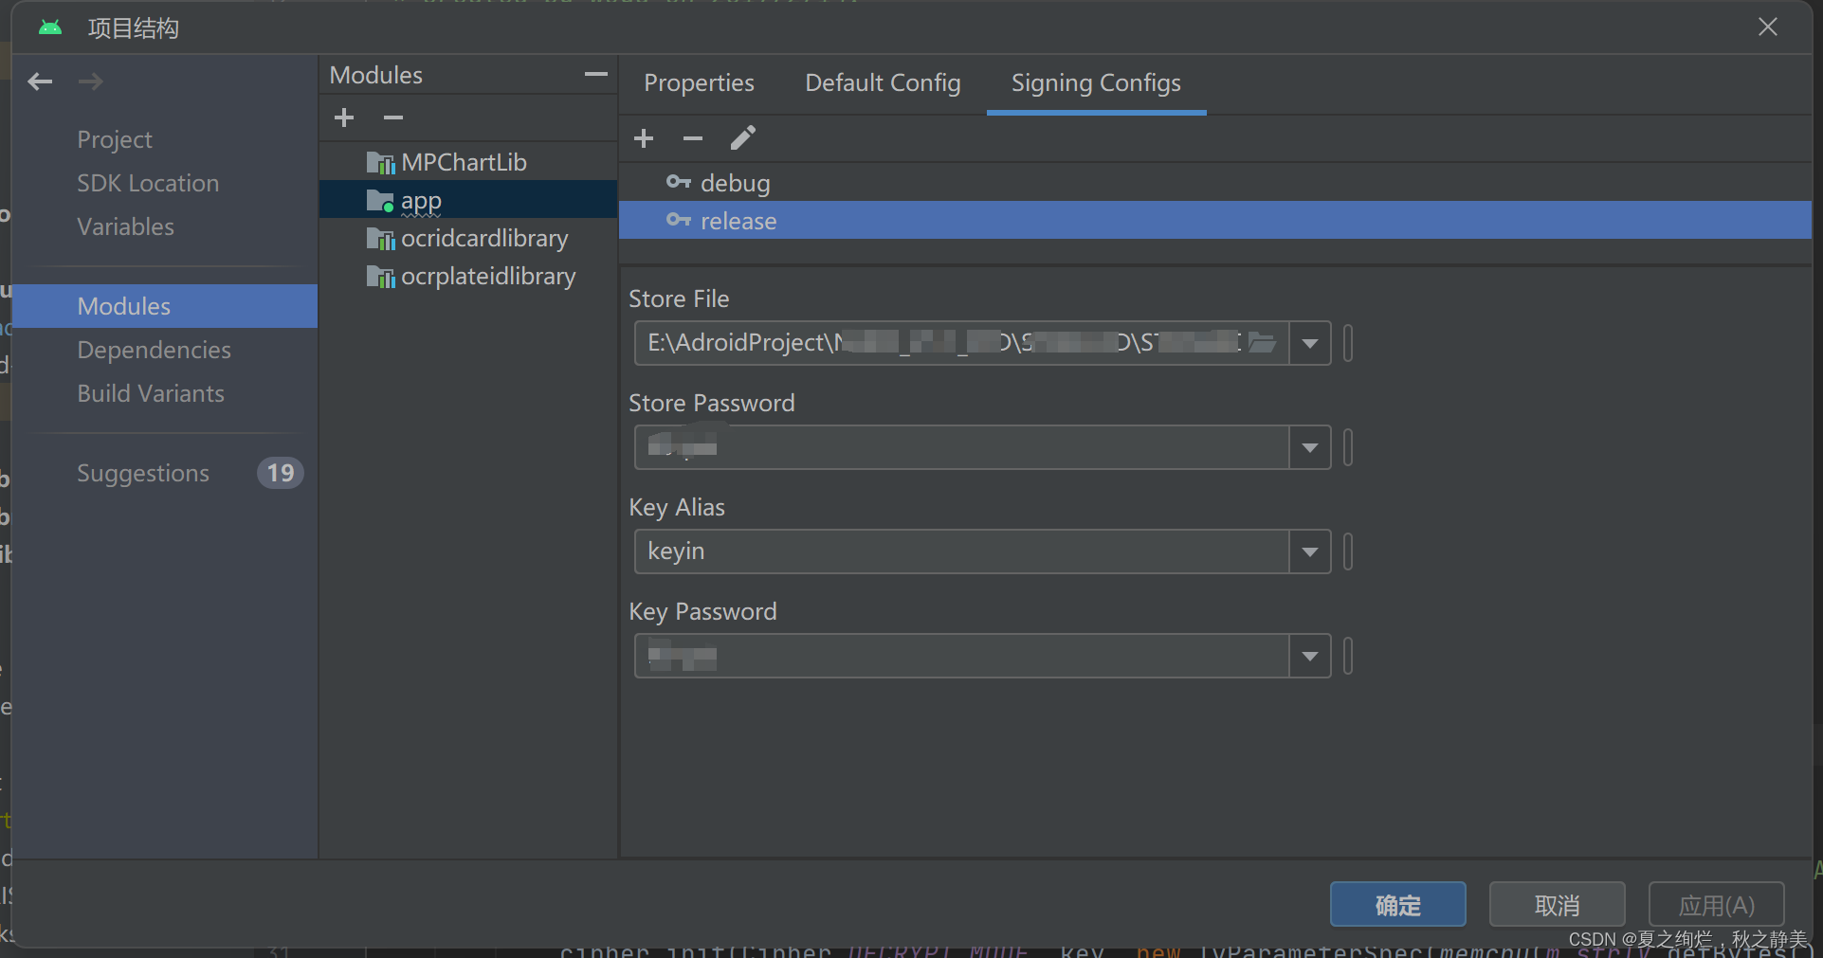This screenshot has width=1823, height=958.
Task: Apply changes with the 应用(A) button
Action: 1715,904
